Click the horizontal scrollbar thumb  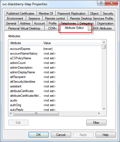[36, 113]
